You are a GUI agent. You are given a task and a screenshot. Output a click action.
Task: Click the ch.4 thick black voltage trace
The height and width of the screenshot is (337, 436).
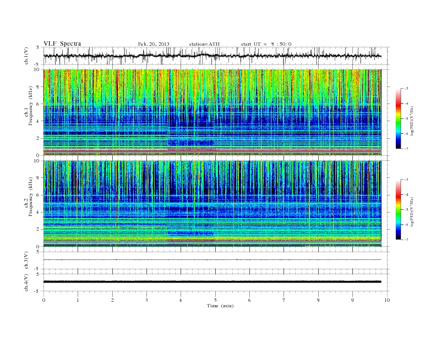pyautogui.click(x=212, y=282)
